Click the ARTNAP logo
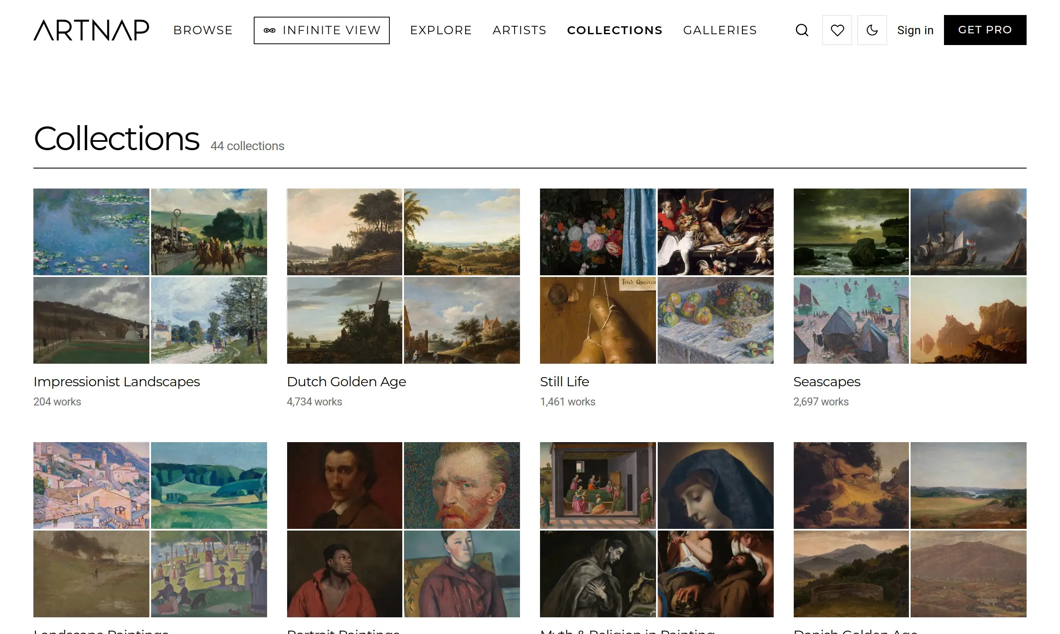Screen dimensions: 1060x634 coord(91,30)
